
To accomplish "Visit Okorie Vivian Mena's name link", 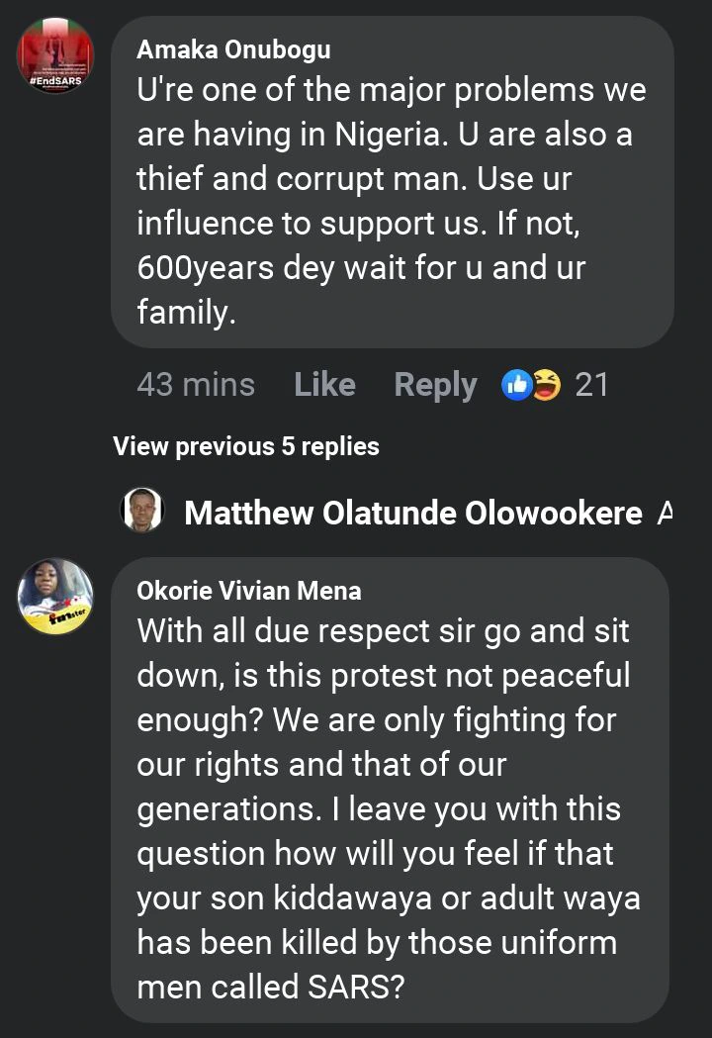I will [x=249, y=591].
